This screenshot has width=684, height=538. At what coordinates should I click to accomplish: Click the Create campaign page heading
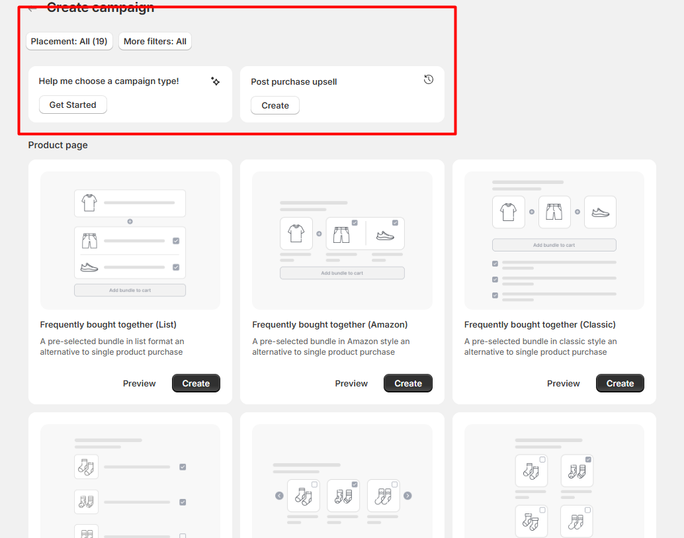tap(101, 8)
